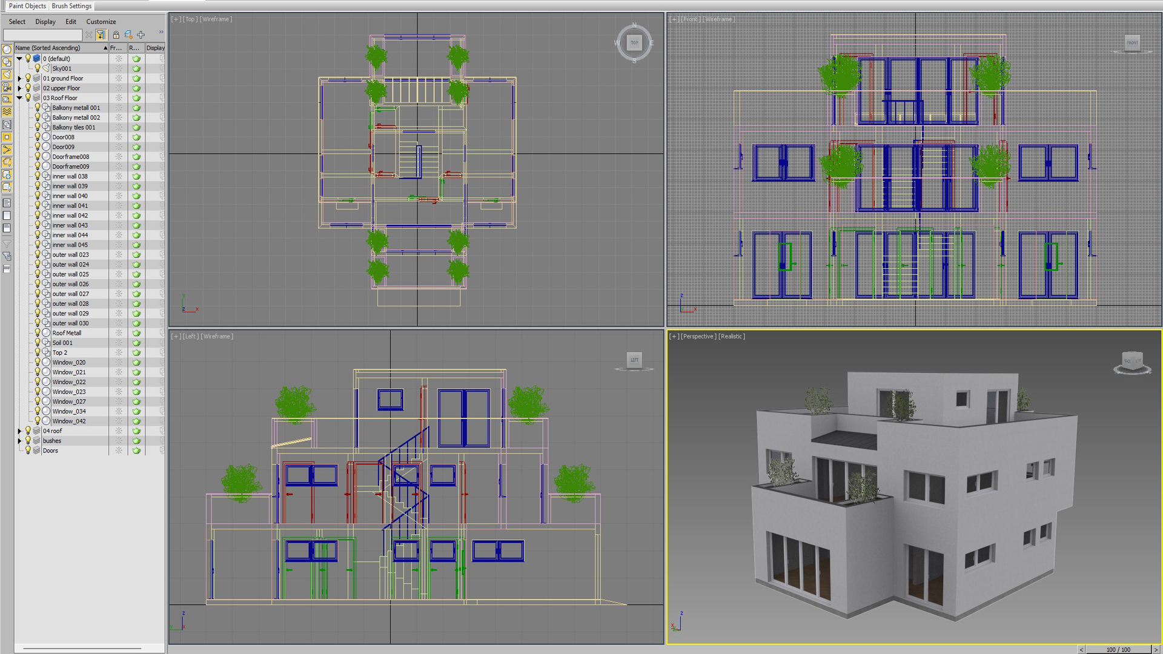
Task: Toggle the Display Lights filter icon
Action: coord(7,74)
